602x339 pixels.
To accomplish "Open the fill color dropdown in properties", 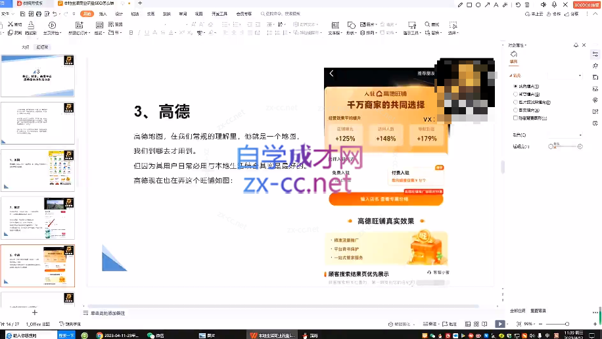I will pos(565,135).
